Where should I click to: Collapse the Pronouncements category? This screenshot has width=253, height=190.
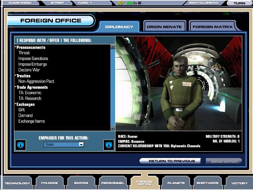(x=15, y=47)
